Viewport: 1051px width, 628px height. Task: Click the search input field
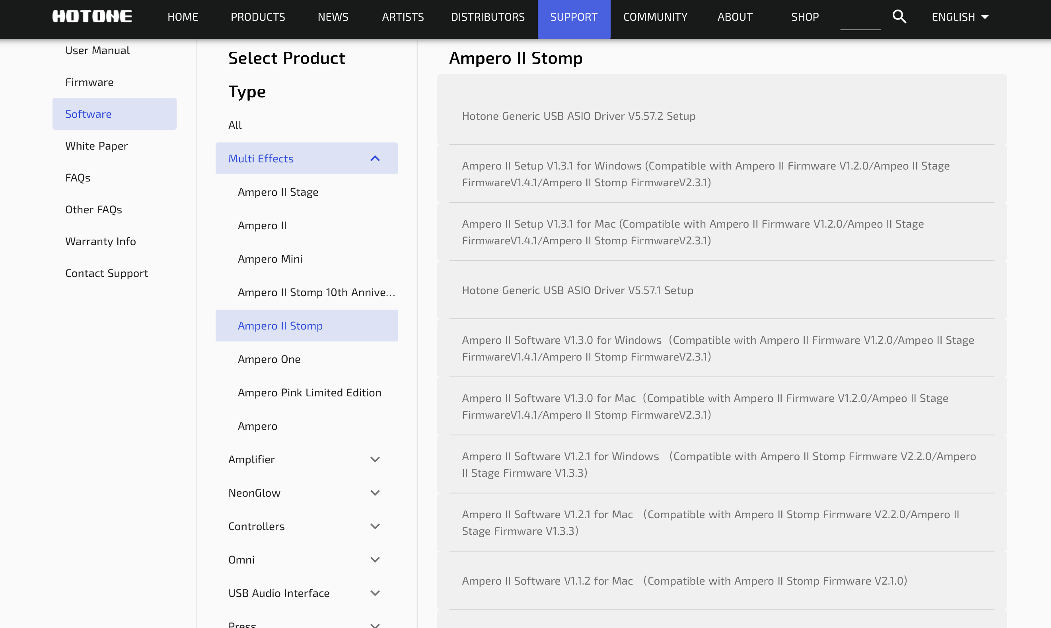point(860,19)
